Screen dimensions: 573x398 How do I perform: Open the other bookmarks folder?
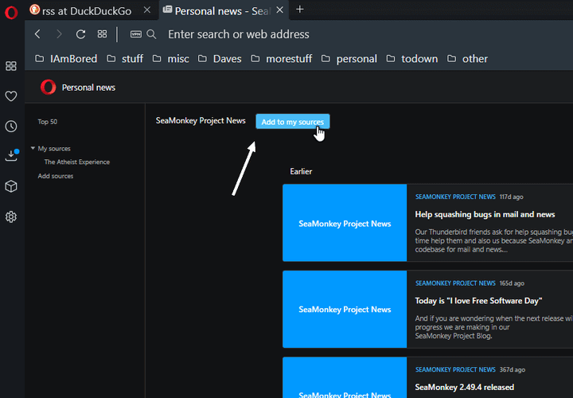coord(467,59)
